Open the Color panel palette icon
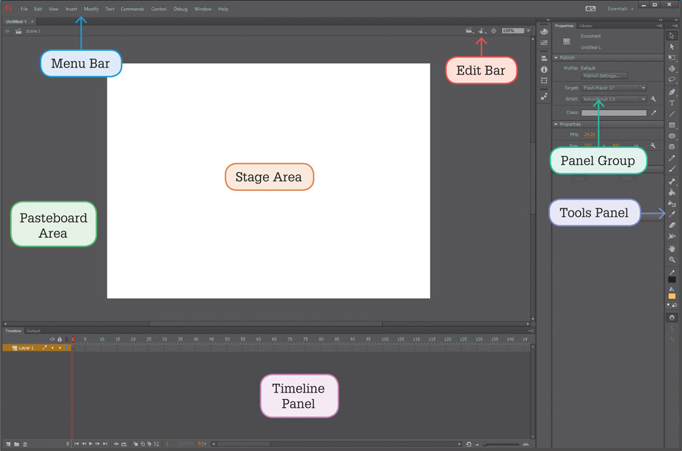682x451 pixels. tap(544, 31)
